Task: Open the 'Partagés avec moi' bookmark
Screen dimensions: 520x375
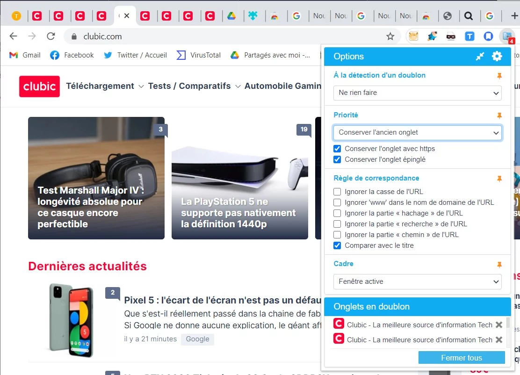Action: pyautogui.click(x=271, y=55)
